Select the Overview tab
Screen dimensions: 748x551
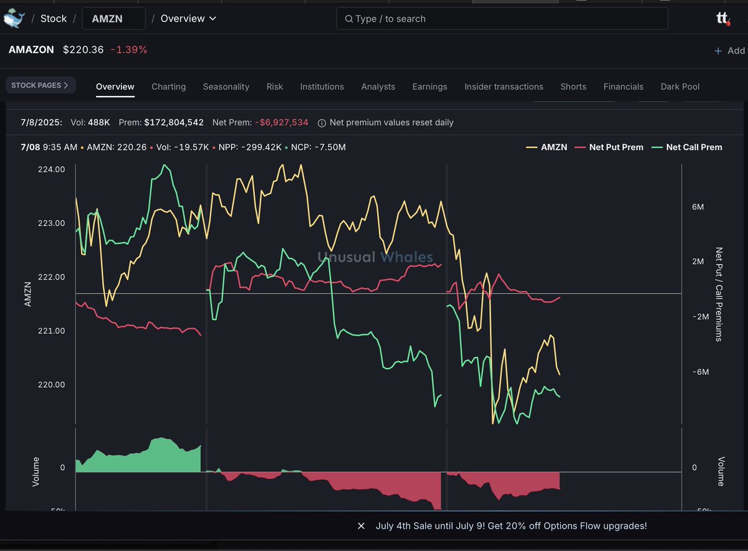(115, 87)
